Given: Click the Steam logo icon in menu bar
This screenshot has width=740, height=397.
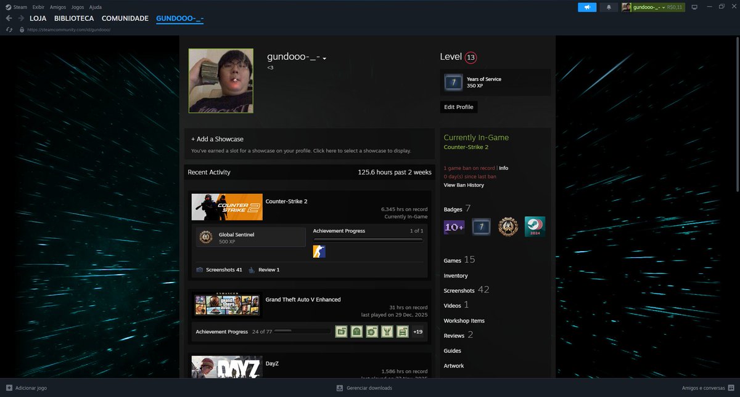Looking at the screenshot, I should pos(7,7).
